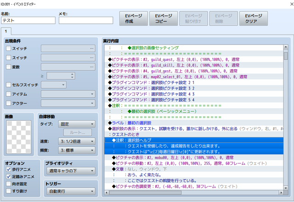The image size is (294, 202).
Task: Click the grayed EVページ削除 button
Action: point(224,18)
